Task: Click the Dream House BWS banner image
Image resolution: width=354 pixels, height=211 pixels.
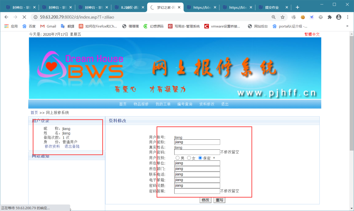Action: click(175, 68)
